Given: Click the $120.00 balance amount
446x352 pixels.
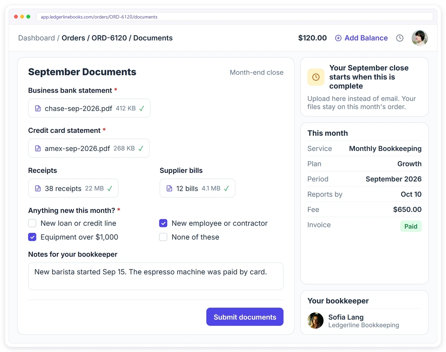Looking at the screenshot, I should [313, 38].
